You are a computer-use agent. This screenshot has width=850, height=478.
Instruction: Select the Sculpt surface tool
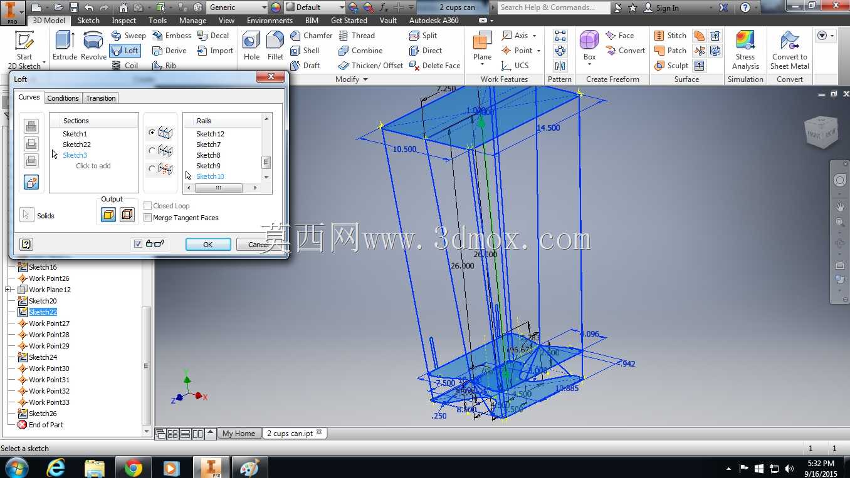(671, 65)
